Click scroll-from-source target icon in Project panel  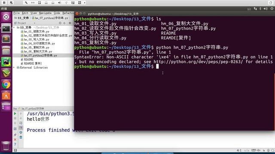click(60, 23)
